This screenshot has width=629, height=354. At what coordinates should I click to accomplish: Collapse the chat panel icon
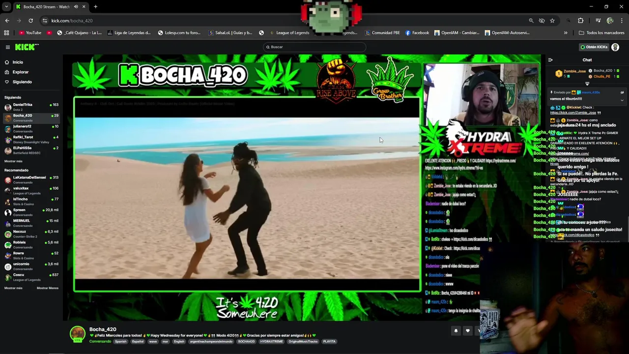(x=550, y=60)
